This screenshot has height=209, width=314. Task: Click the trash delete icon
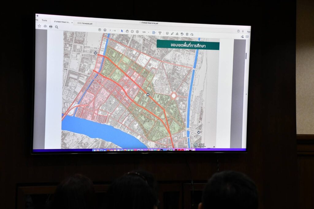coord(187,34)
